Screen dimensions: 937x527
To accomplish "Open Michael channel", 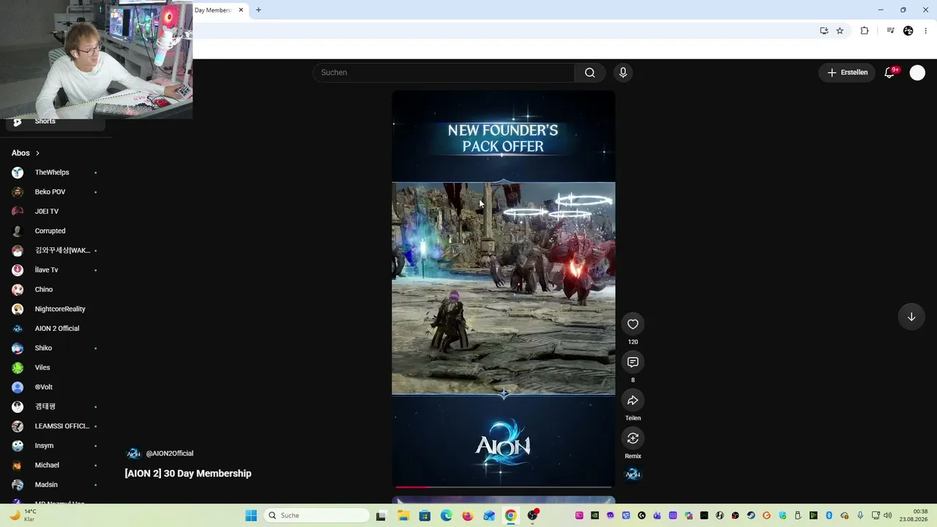I will pos(56,465).
